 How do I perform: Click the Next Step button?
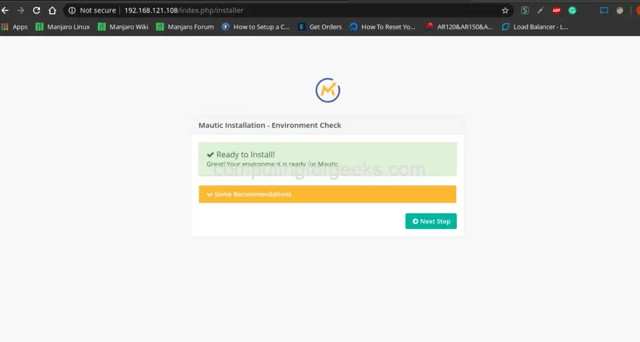[x=431, y=221]
